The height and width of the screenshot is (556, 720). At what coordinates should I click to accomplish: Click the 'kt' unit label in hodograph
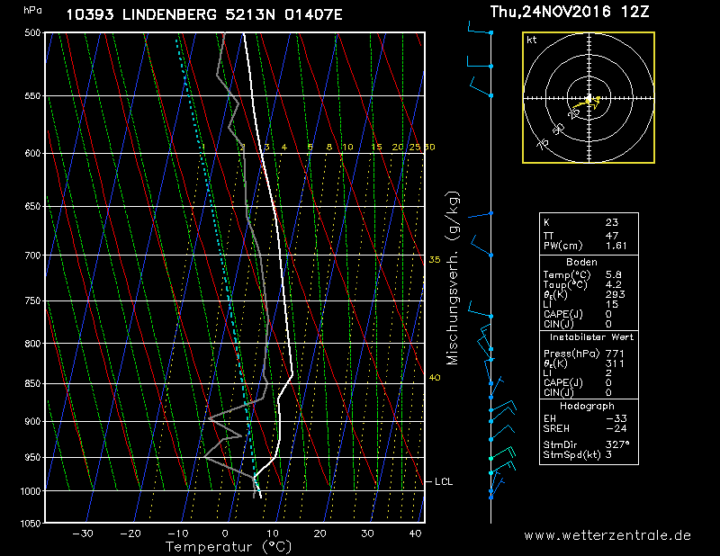(x=532, y=40)
